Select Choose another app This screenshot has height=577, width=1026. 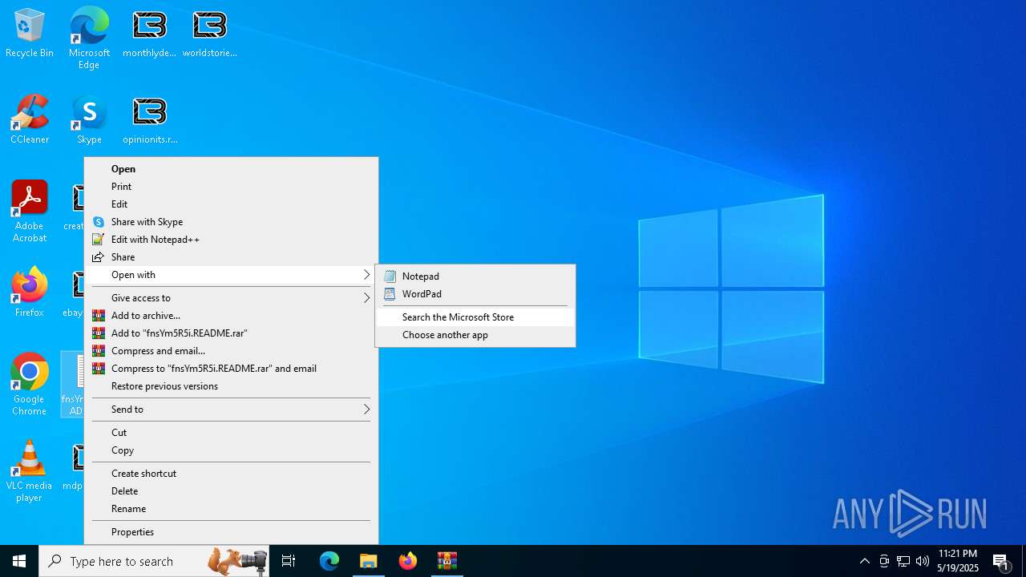tap(475, 335)
